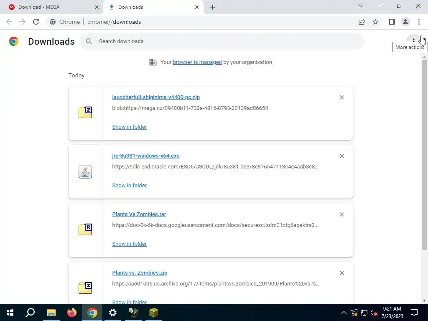428x321 pixels.
Task: Remove jre-8u381-windows-x64.exe from list
Action: click(342, 156)
